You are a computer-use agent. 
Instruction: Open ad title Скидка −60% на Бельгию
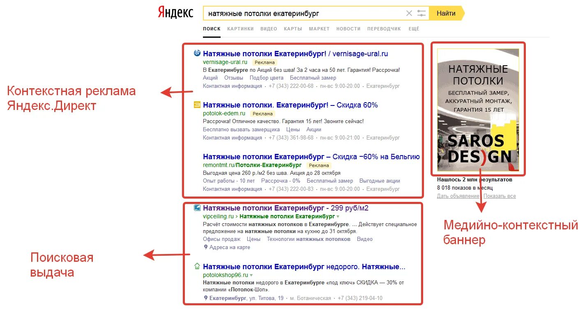coord(311,157)
